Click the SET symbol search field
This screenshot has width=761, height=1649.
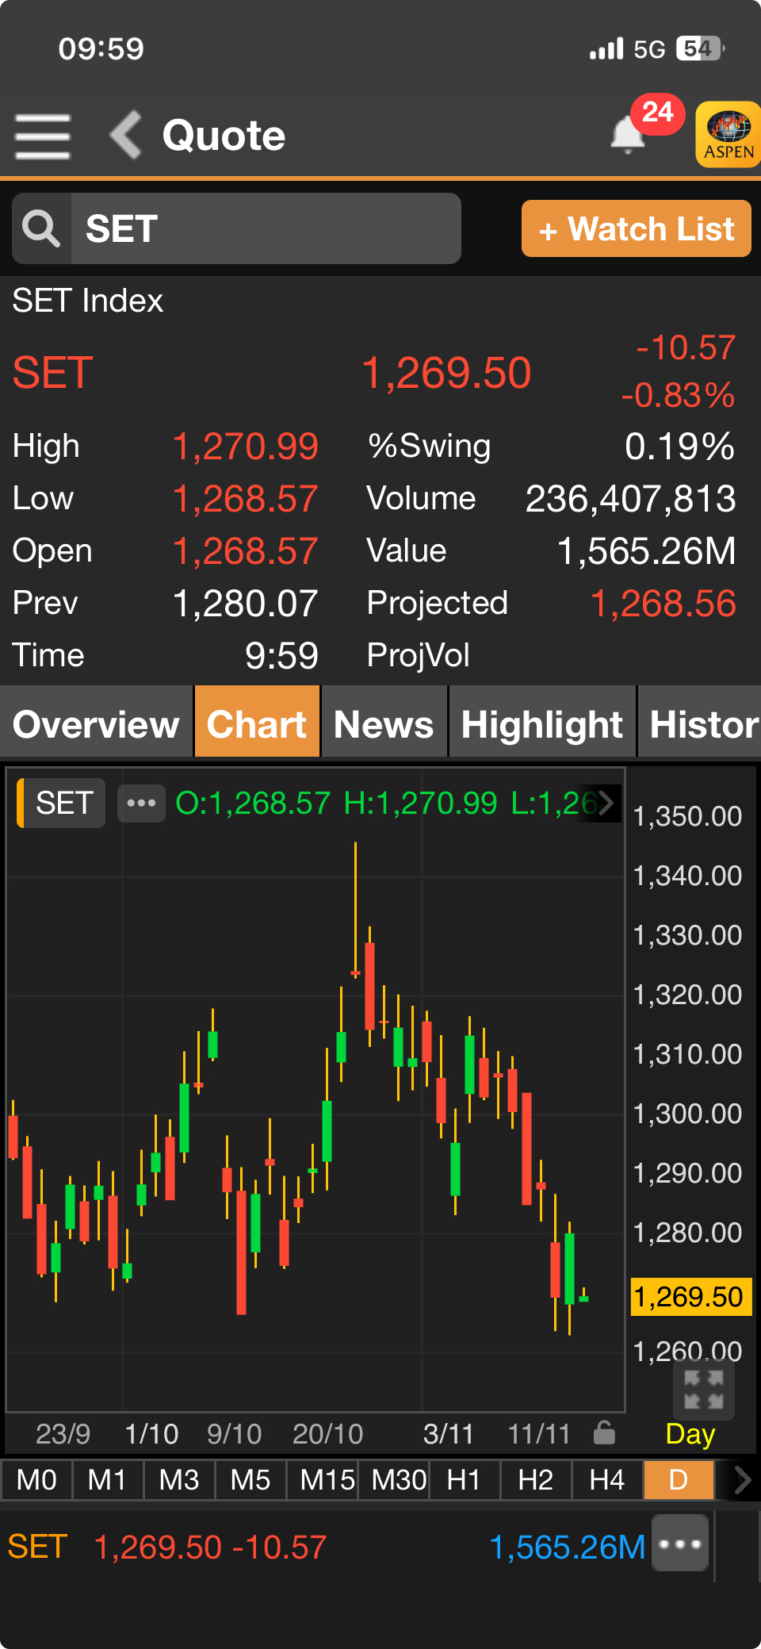(x=266, y=228)
